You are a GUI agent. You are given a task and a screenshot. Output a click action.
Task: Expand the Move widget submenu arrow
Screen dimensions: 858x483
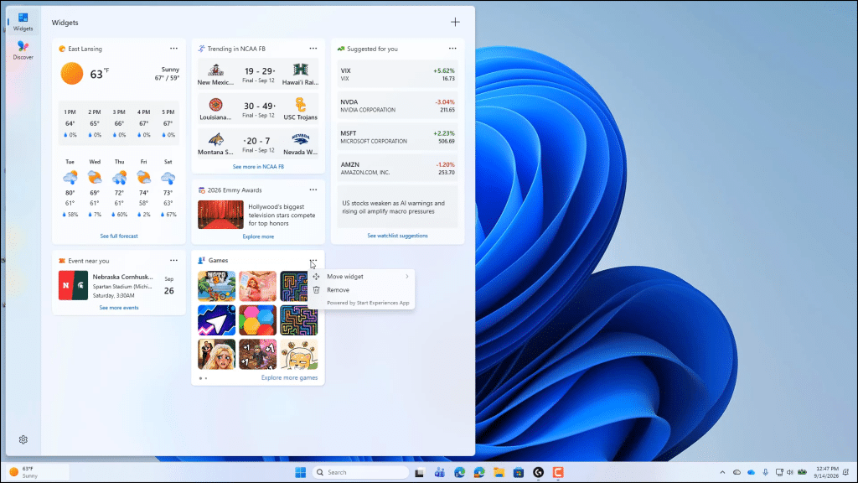coord(407,277)
